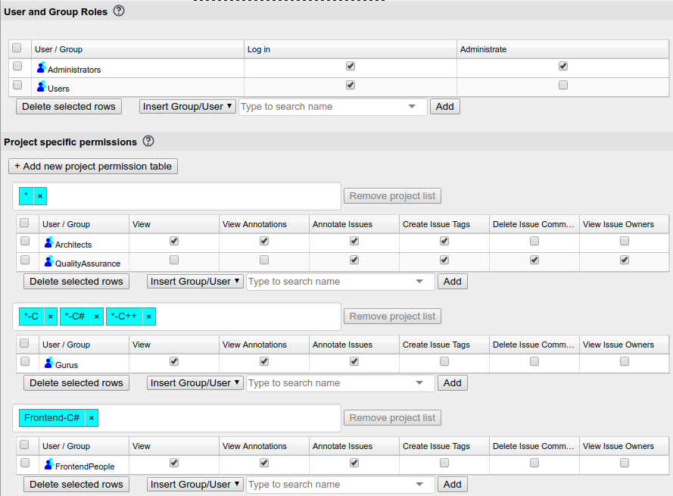Focus search name field in Gurus section
Viewport: 673px width, 496px height.
(x=341, y=382)
